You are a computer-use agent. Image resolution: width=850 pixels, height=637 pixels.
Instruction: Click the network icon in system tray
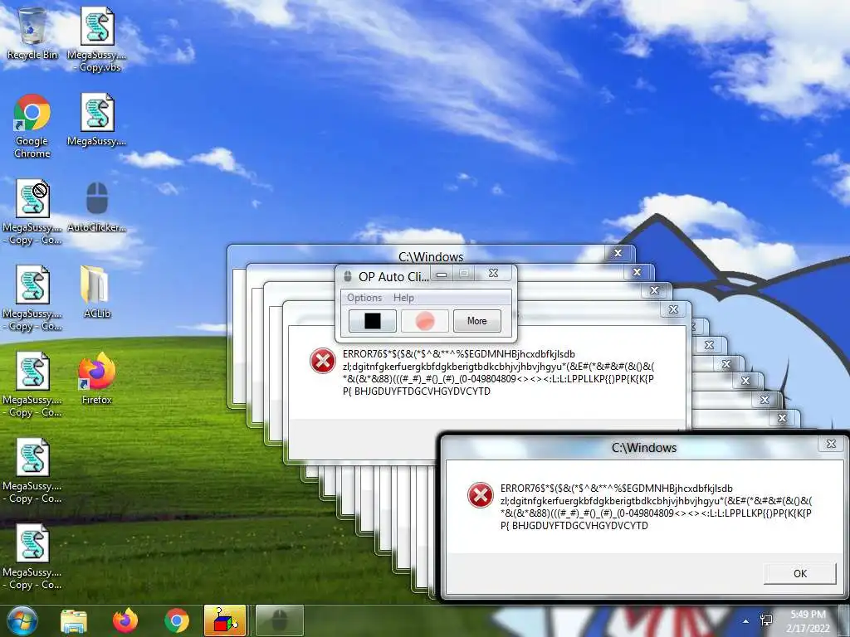766,620
